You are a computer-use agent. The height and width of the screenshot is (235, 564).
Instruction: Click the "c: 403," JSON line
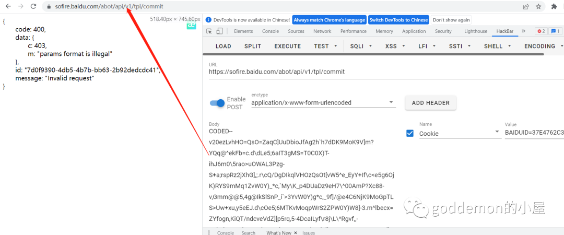(x=38, y=46)
